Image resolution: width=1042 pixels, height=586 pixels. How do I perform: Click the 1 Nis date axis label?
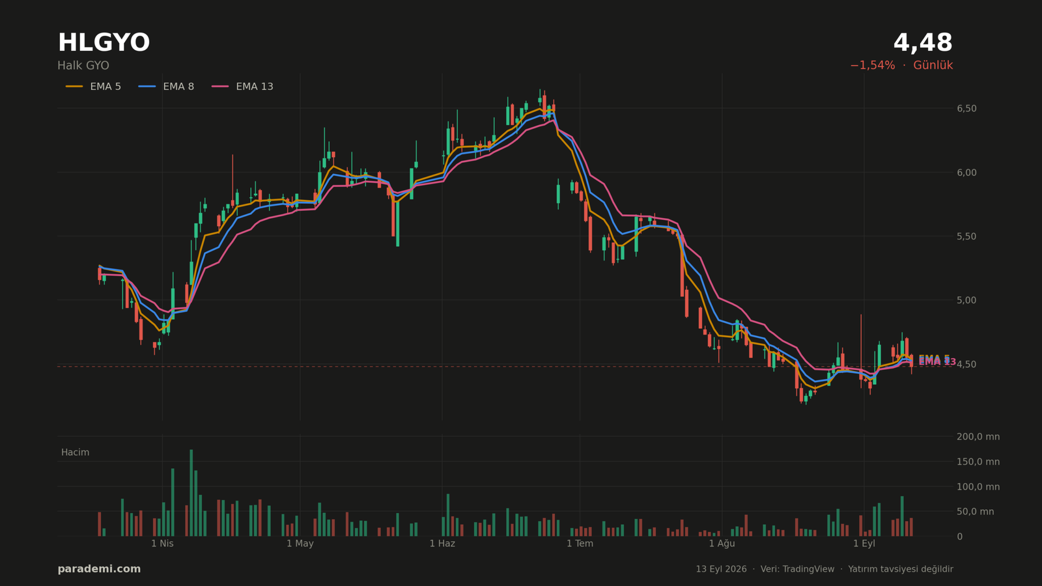click(162, 544)
